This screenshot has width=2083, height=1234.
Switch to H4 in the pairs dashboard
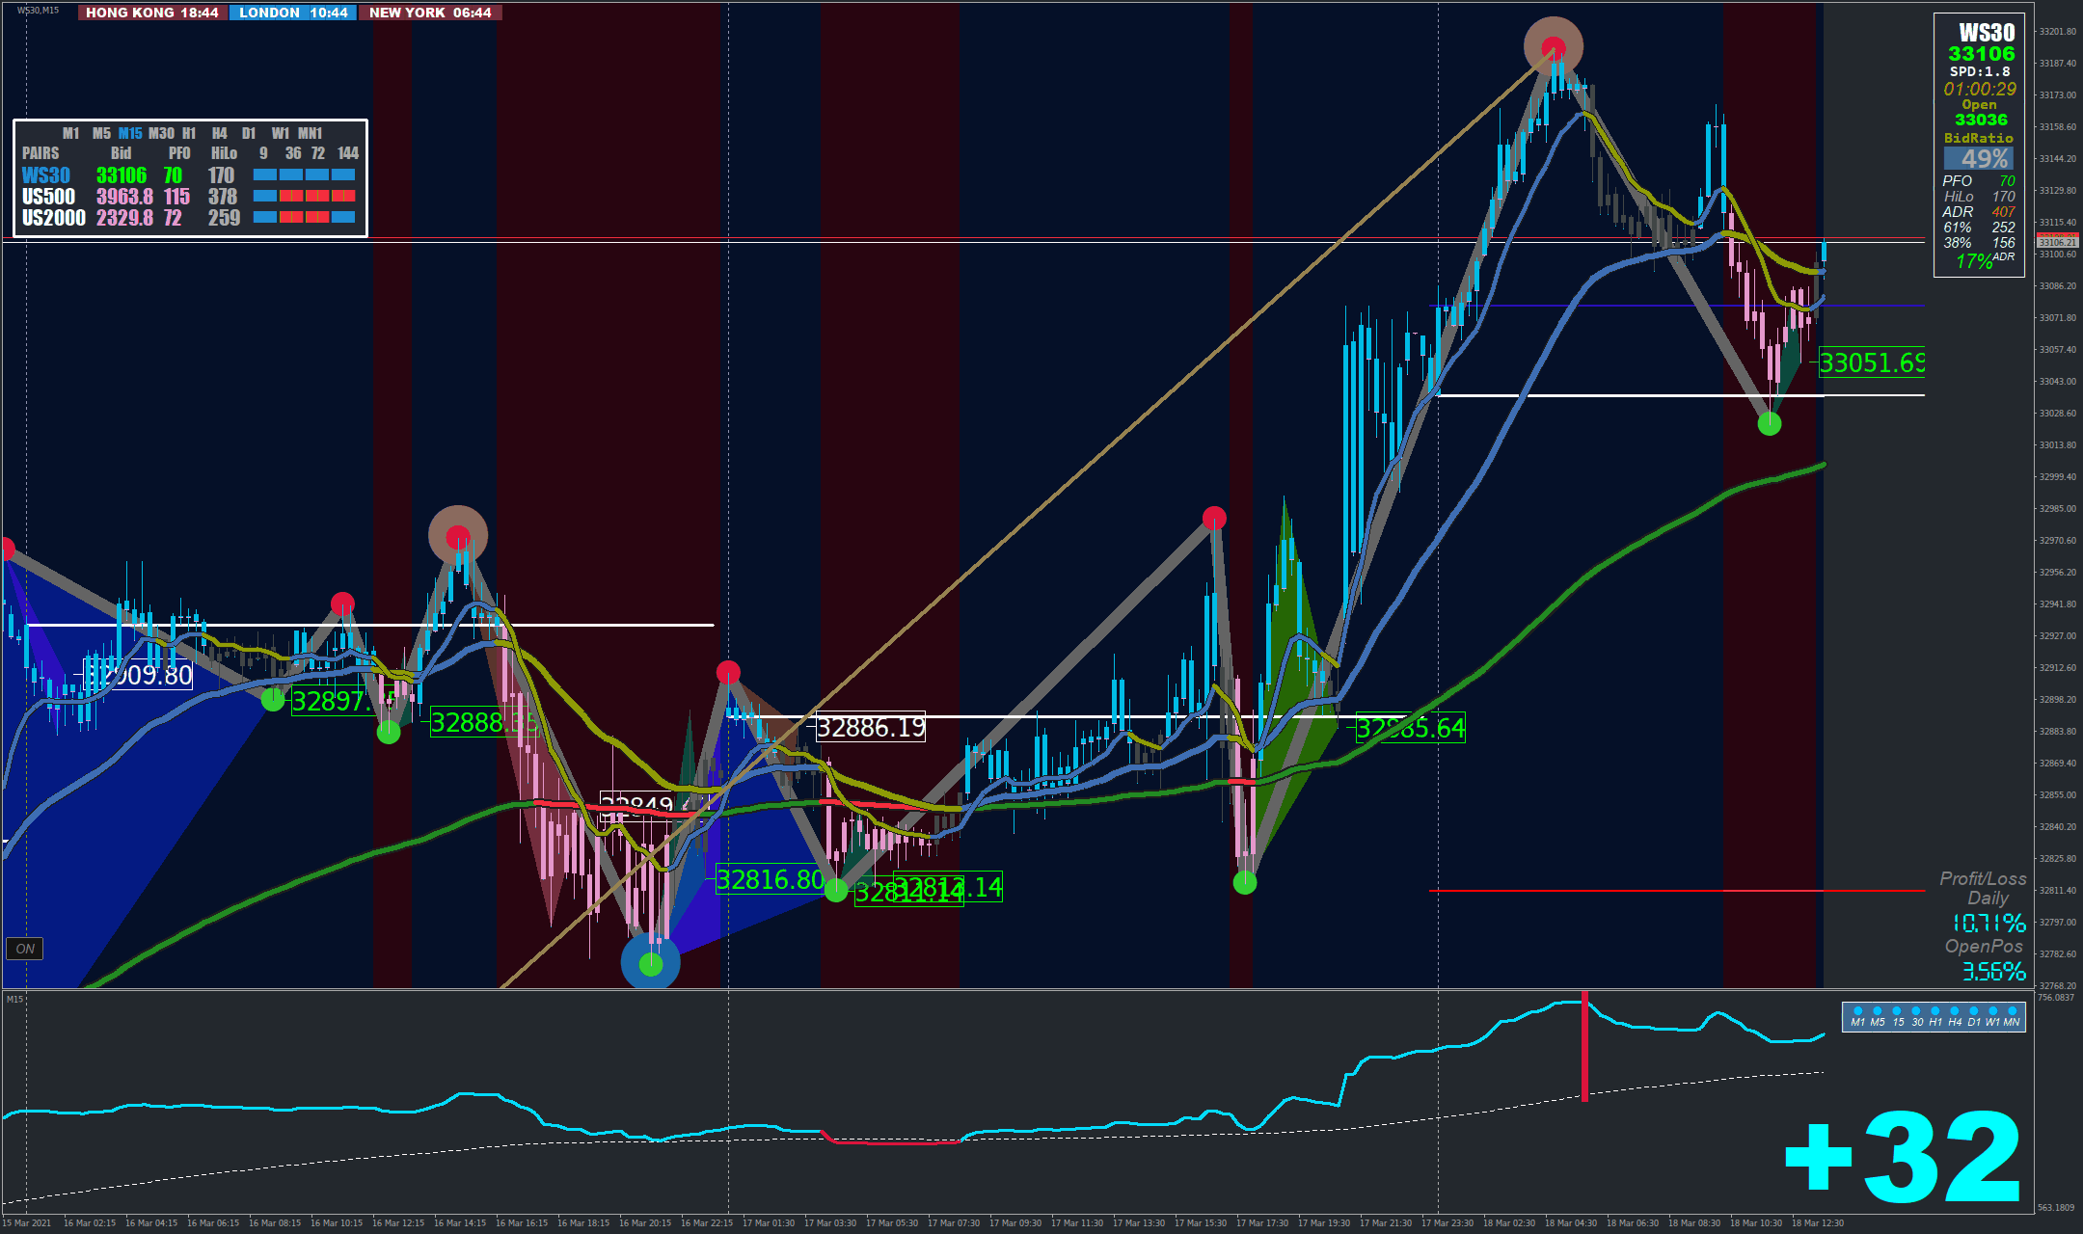tap(219, 133)
